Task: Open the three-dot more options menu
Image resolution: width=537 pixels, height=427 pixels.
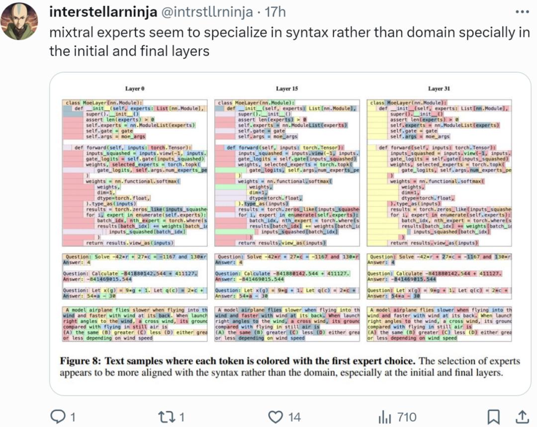Action: pos(522,12)
